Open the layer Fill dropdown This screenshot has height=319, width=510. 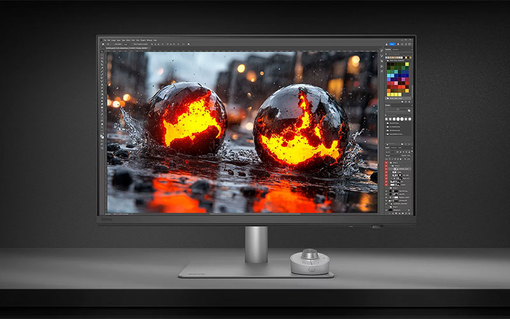(x=409, y=159)
